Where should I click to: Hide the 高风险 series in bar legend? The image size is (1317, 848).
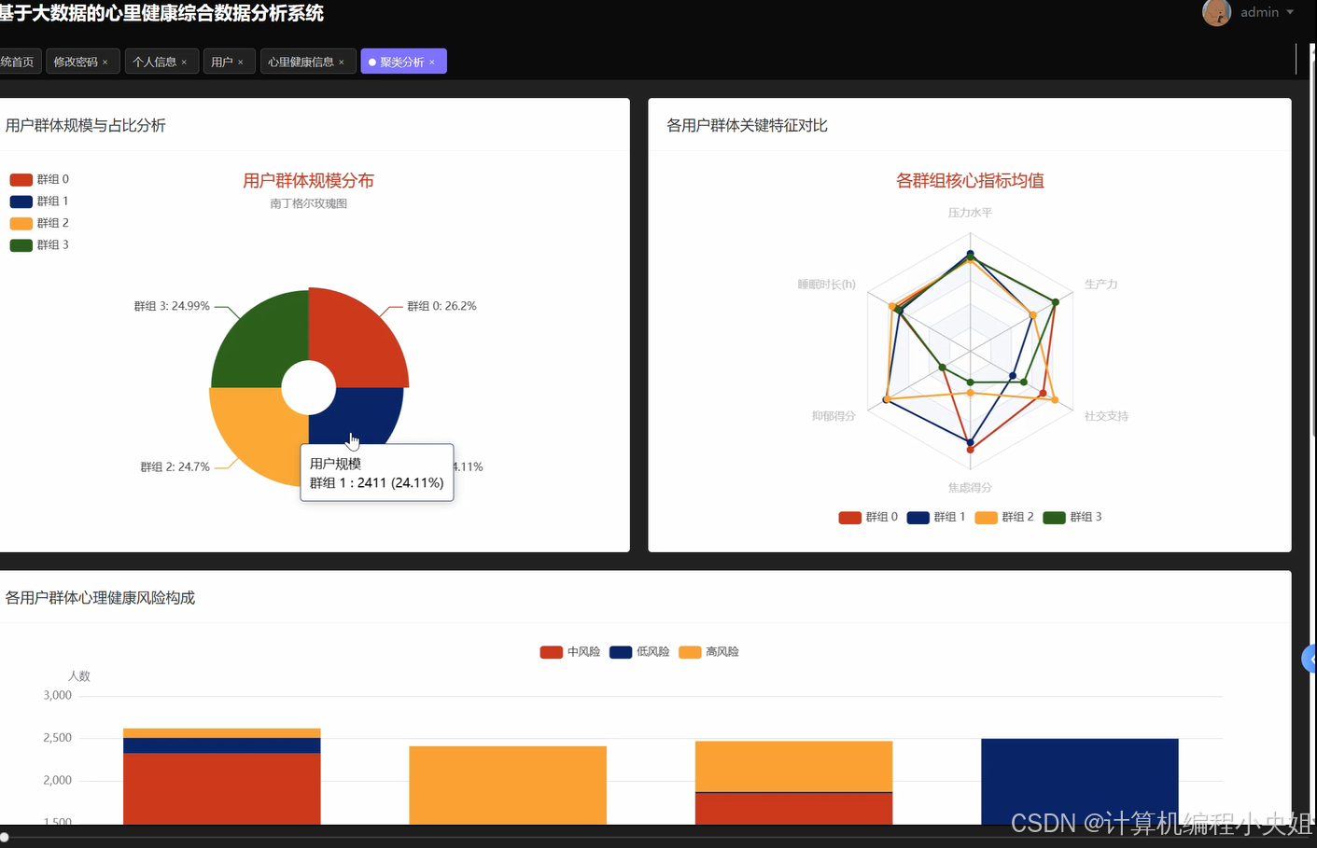pyautogui.click(x=708, y=652)
